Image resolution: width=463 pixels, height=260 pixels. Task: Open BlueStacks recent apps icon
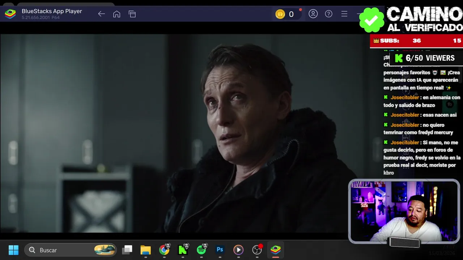pos(132,14)
